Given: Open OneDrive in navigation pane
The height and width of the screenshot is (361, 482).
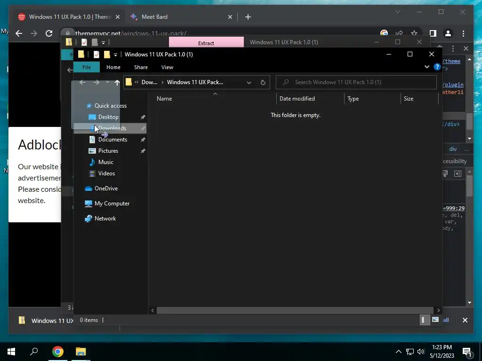Looking at the screenshot, I should 106,188.
